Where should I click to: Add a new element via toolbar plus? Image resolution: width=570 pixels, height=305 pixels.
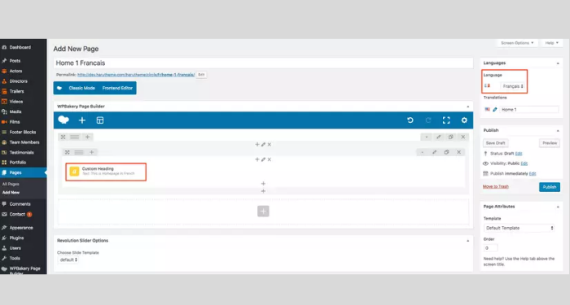tap(82, 120)
